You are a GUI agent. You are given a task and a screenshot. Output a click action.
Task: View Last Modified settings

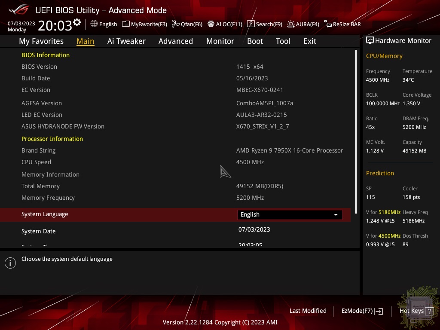click(x=308, y=311)
